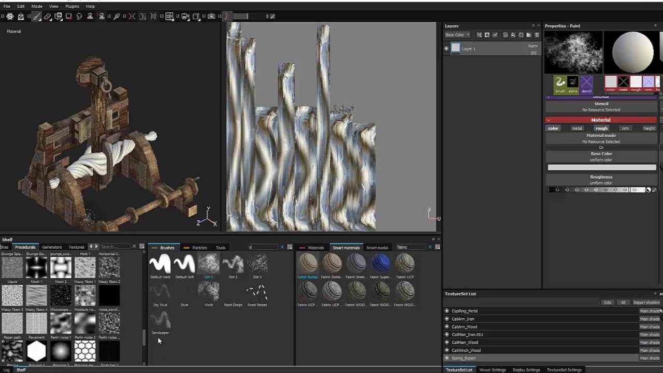Toggle the metal channel button
This screenshot has width=663, height=373.
577,128
